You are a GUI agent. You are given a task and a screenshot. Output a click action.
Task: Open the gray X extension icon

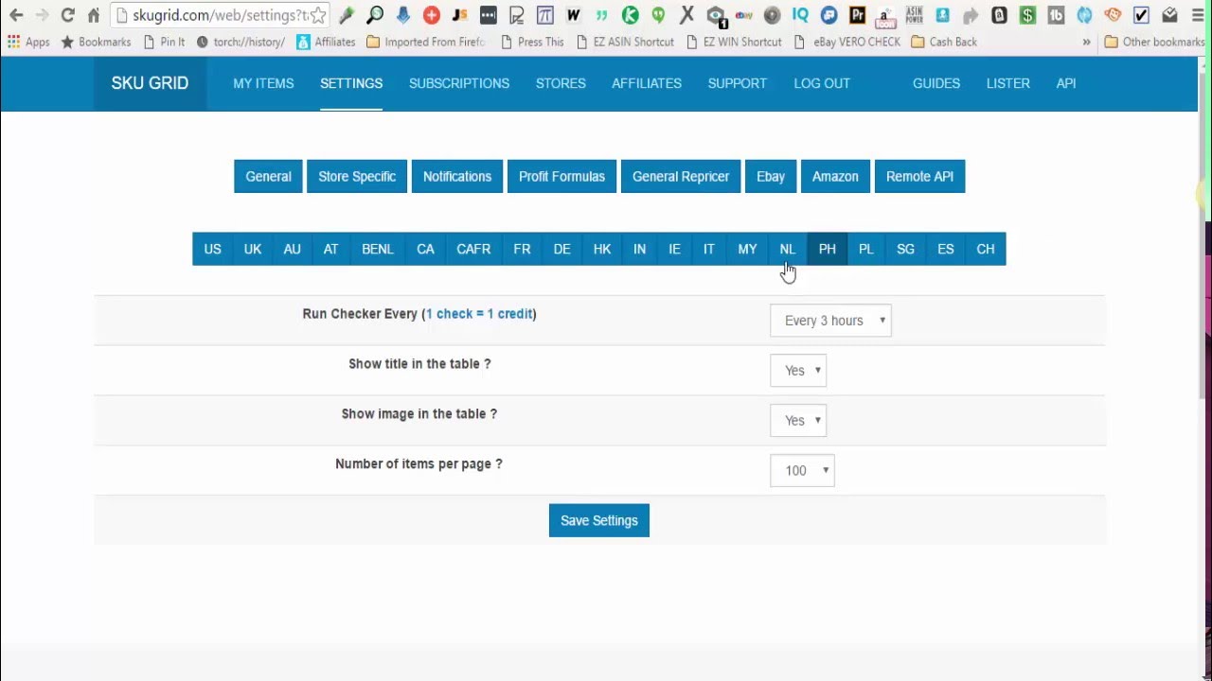click(x=687, y=15)
